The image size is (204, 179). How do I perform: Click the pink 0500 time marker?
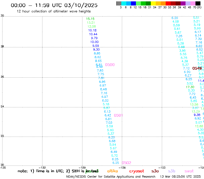pos(110,65)
